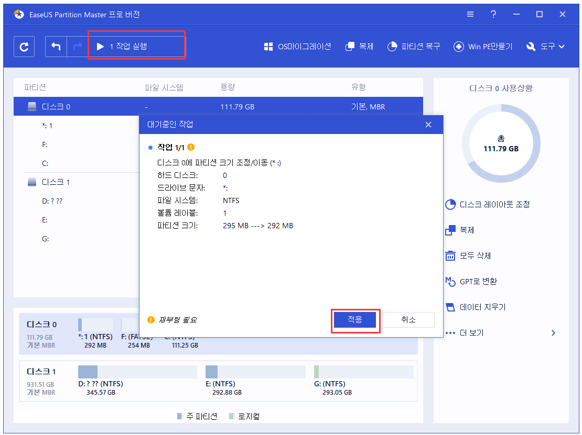This screenshot has height=435, width=582.
Task: Open the 파티션 복구 tool
Action: tap(414, 46)
